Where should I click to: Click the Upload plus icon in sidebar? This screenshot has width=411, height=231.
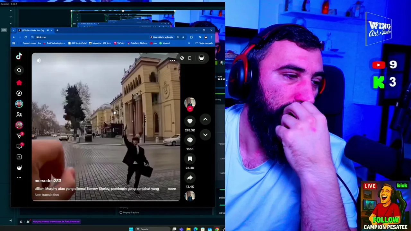point(19,157)
